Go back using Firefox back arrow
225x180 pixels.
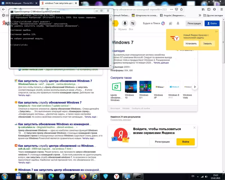[4, 10]
